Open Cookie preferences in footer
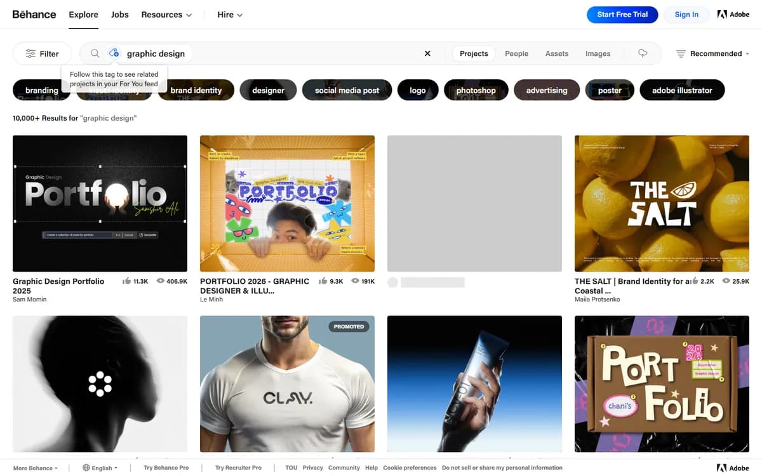The height and width of the screenshot is (476, 762). click(x=410, y=468)
